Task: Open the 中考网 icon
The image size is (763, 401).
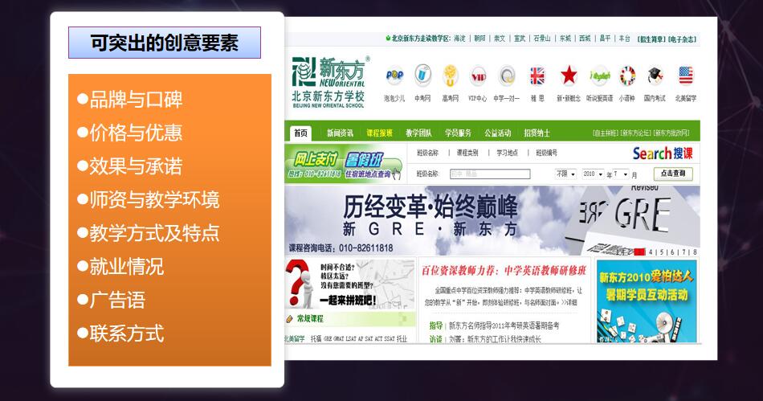Action: point(422,76)
